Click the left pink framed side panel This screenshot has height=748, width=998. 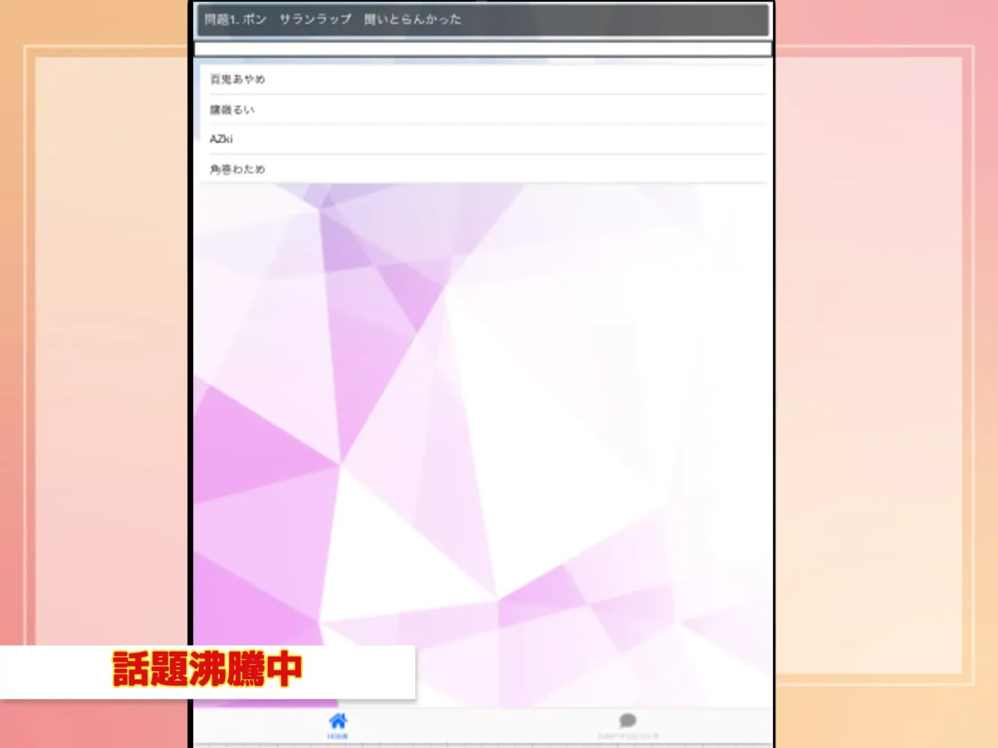(105, 337)
